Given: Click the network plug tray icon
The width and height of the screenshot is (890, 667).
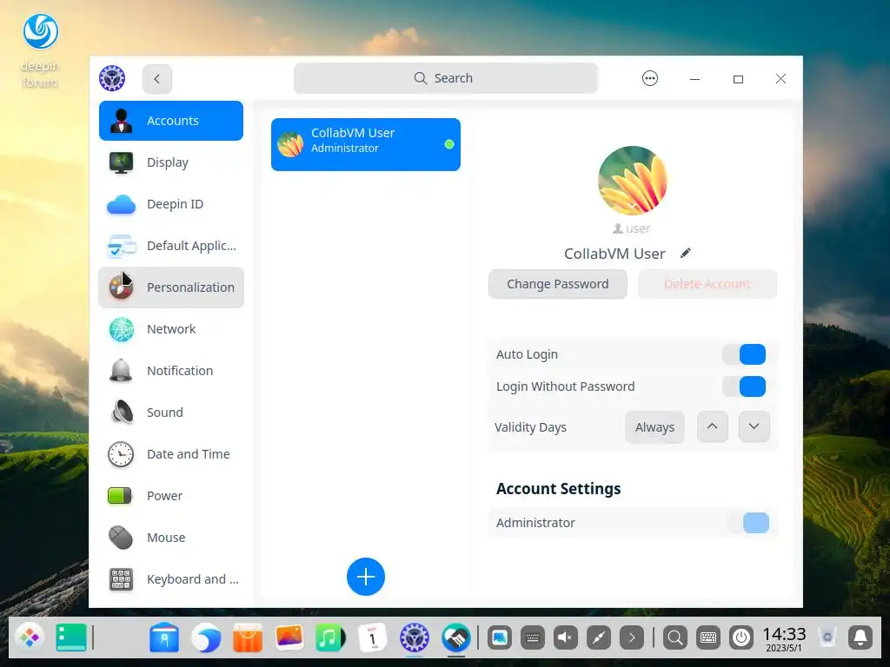Looking at the screenshot, I should [599, 638].
